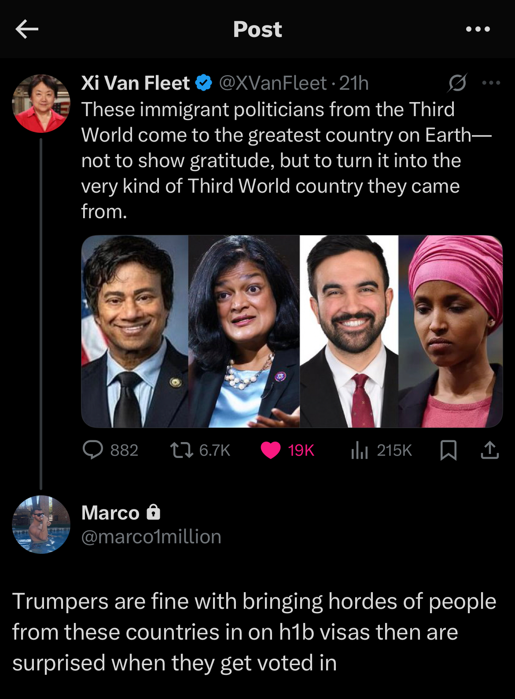Tap the blue verified badge
The image size is (515, 699).
point(203,83)
